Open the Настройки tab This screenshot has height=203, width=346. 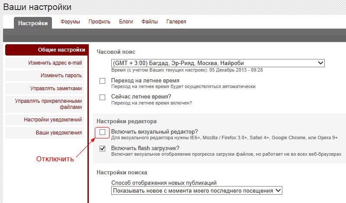coord(33,23)
